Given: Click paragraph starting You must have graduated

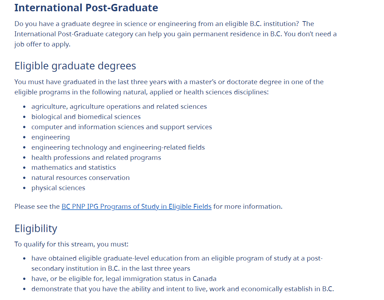Looking at the screenshot, I should coord(169,87).
